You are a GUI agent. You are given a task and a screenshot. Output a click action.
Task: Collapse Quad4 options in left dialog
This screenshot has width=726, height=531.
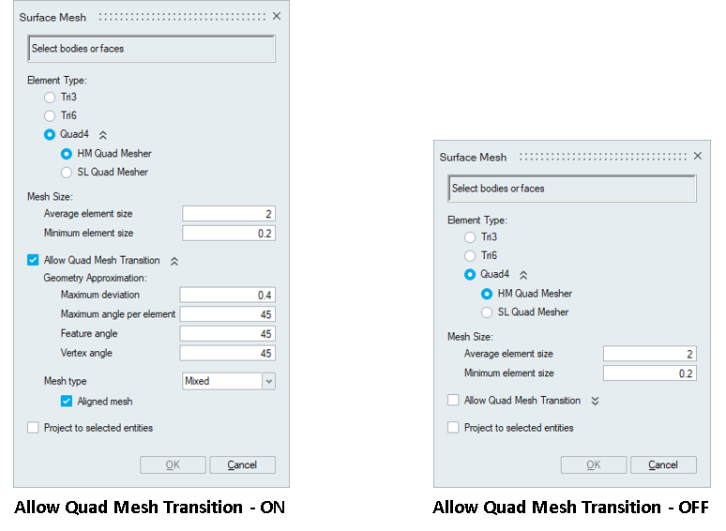point(103,135)
